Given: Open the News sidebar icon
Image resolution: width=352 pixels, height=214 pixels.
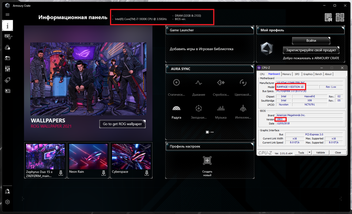Looking at the screenshot, I should pyautogui.click(x=7, y=90).
